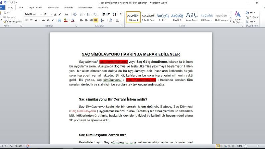The height and width of the screenshot is (149, 265).
Task: Click the Bul find button
Action: [251, 13]
